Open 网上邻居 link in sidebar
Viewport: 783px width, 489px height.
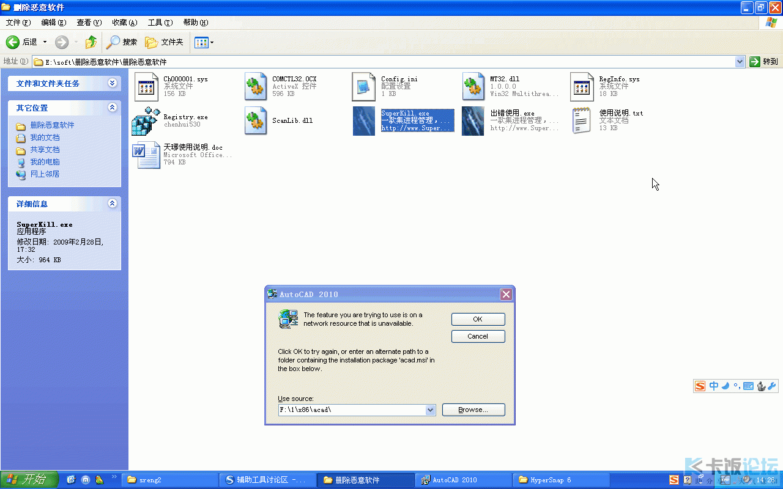45,174
